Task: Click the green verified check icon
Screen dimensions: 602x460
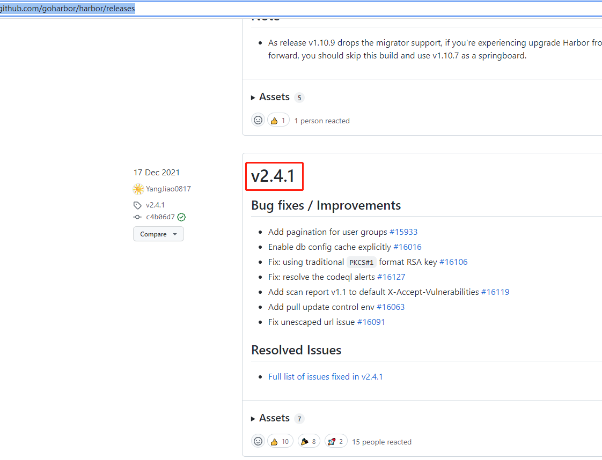Action: point(181,217)
